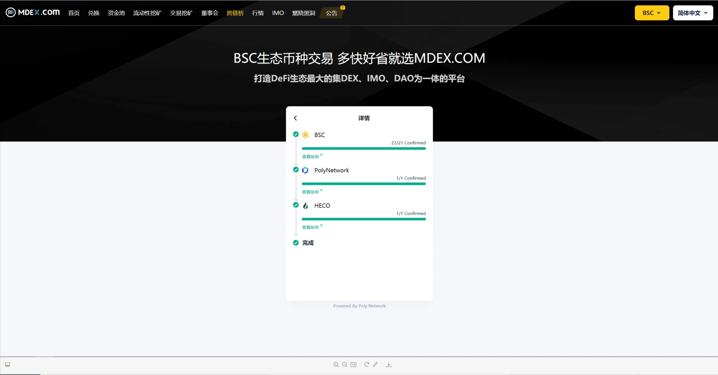
Task: Select the pencil edit icon
Action: pos(375,365)
